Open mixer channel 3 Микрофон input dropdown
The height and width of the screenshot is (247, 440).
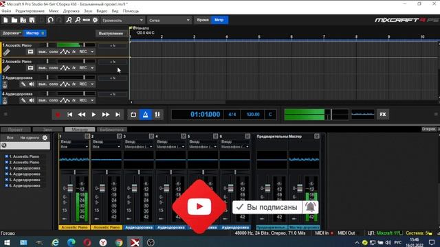tap(139, 147)
